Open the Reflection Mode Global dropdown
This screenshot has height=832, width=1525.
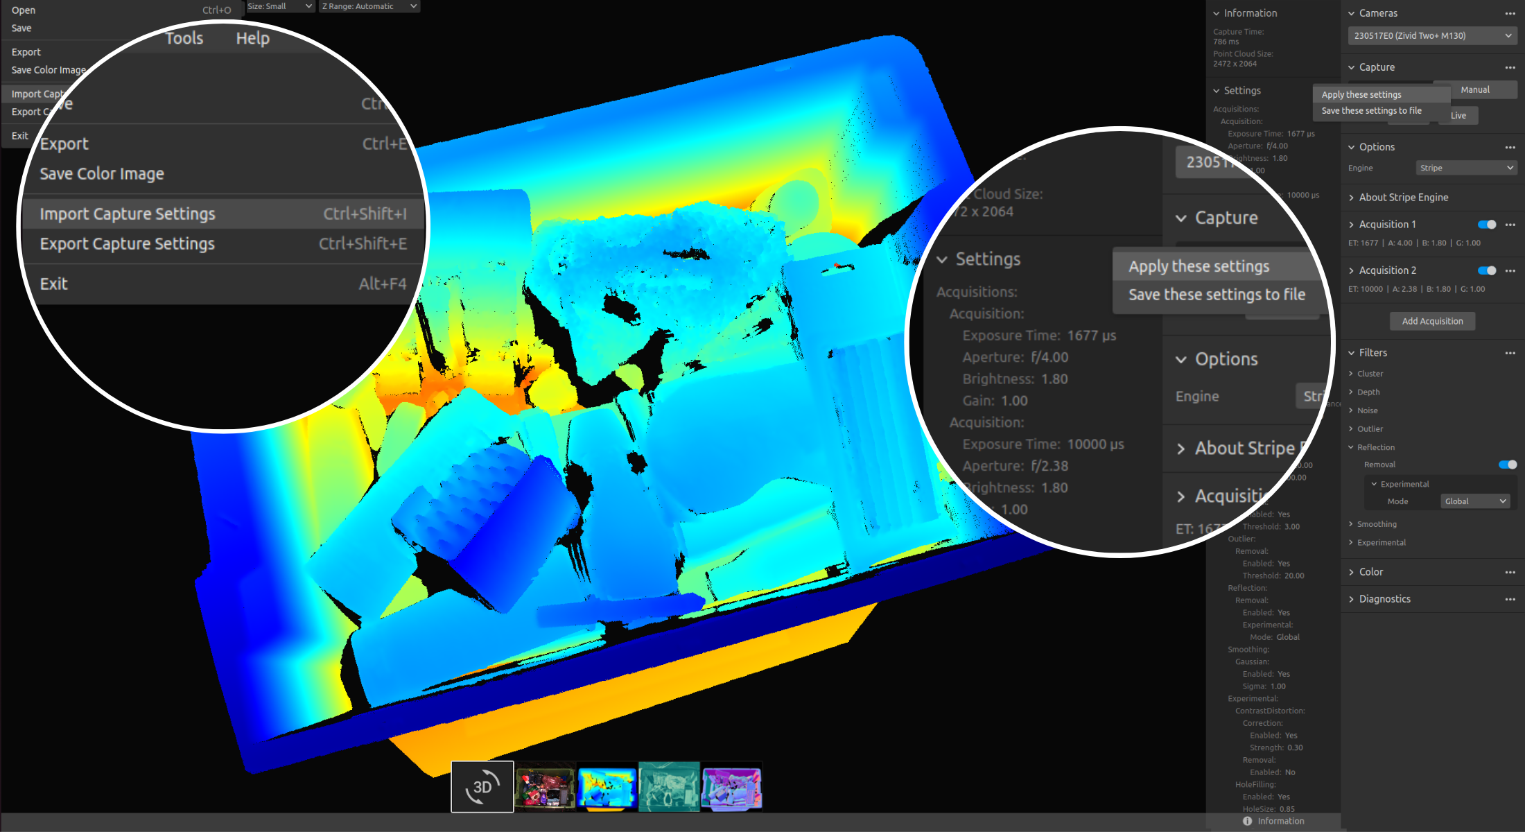(x=1475, y=501)
